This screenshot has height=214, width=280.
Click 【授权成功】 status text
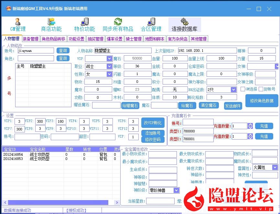coord(76,210)
